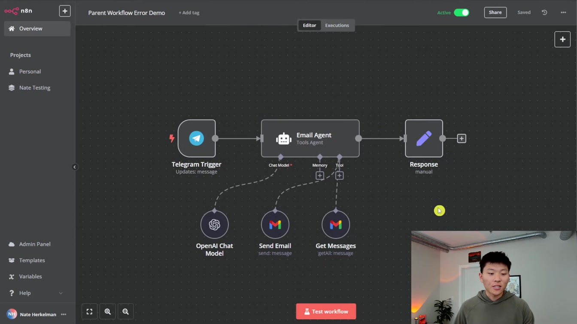Open Nate Herkelman user options menu
Screen dimensions: 577x324
coord(64,315)
